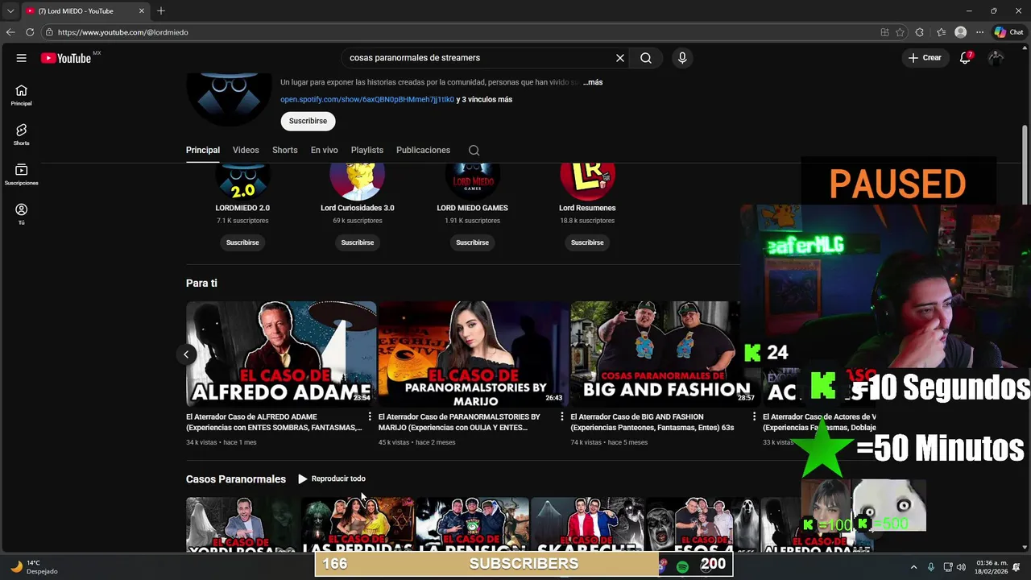Viewport: 1031px width, 580px height.
Task: Open the Copilot Chat button
Action: [1008, 32]
